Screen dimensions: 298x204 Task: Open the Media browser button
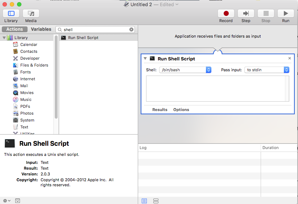[31, 13]
